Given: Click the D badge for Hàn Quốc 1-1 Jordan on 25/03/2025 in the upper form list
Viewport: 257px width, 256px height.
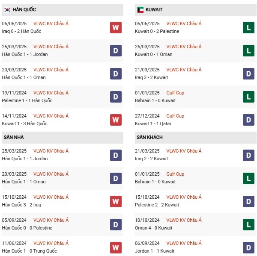Looking at the screenshot, I should pos(116,51).
